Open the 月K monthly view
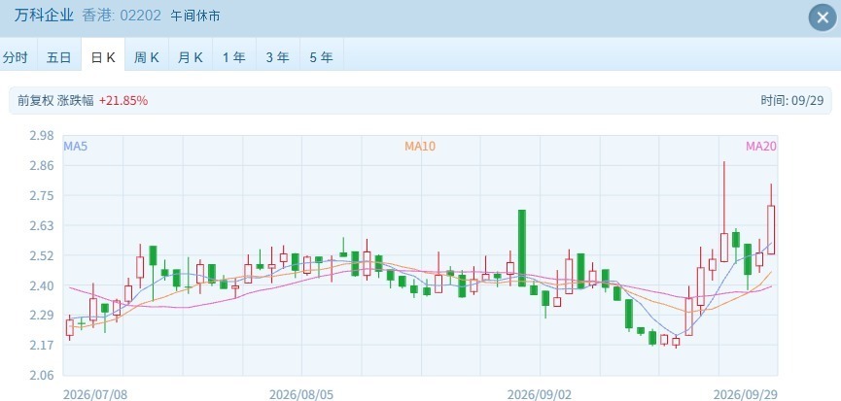The image size is (841, 401). (191, 56)
